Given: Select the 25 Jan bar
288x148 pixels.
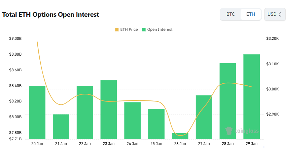Looking at the screenshot, I should point(156,124).
